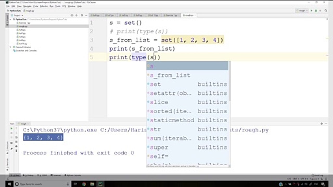This screenshot has height=187, width=333.
Task: Choose 'sorted' completion suggestion
Action: [x=187, y=111]
